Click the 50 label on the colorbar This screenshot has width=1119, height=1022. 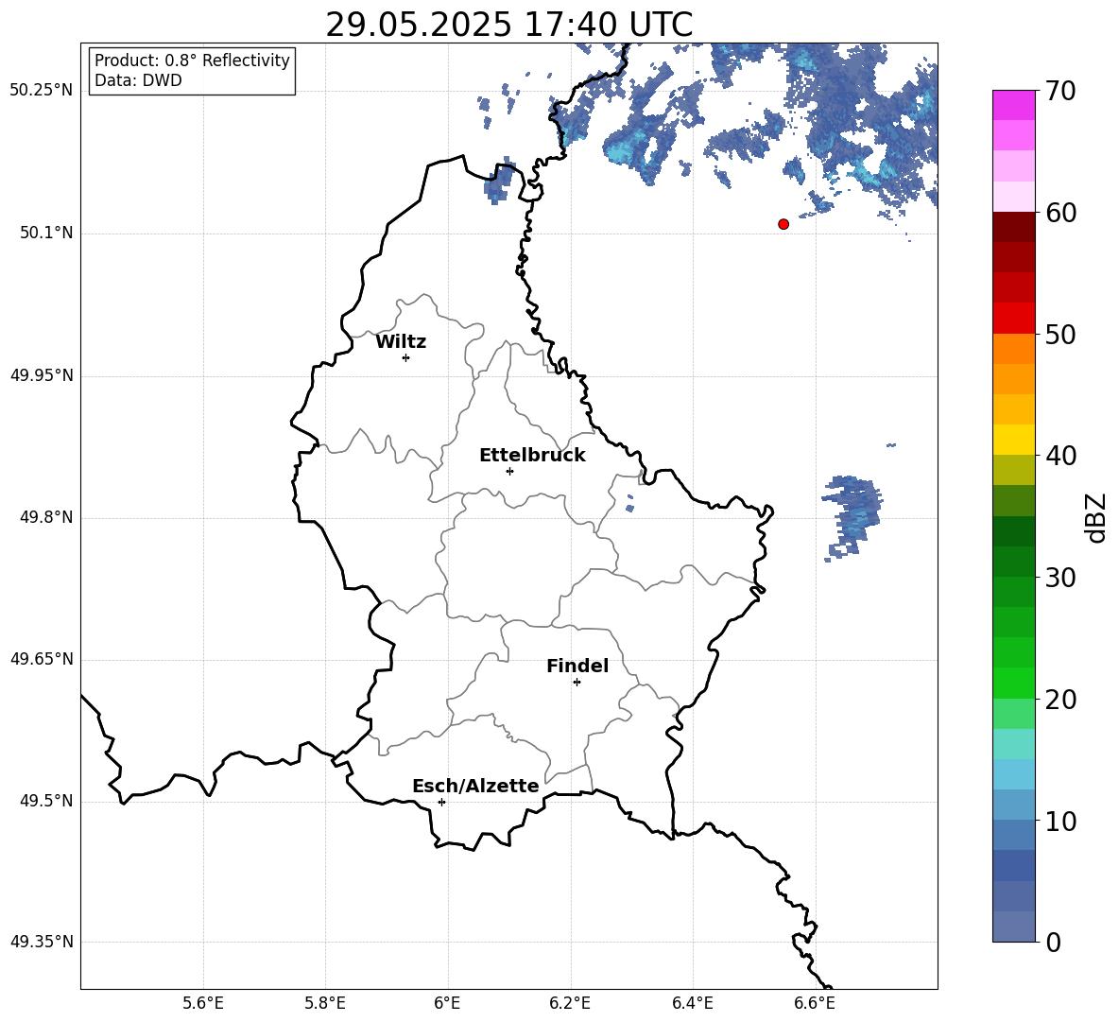point(1059,335)
